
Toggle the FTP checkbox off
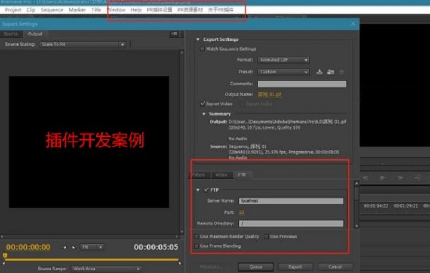pos(206,190)
